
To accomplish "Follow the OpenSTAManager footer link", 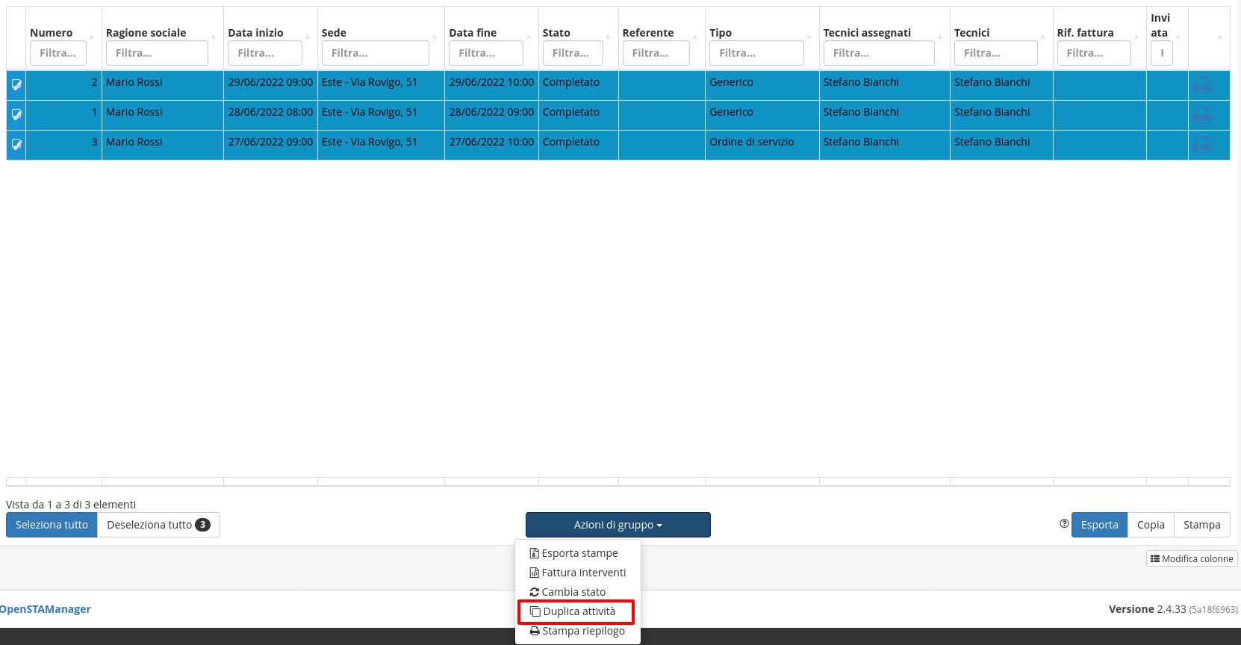I will click(x=46, y=609).
